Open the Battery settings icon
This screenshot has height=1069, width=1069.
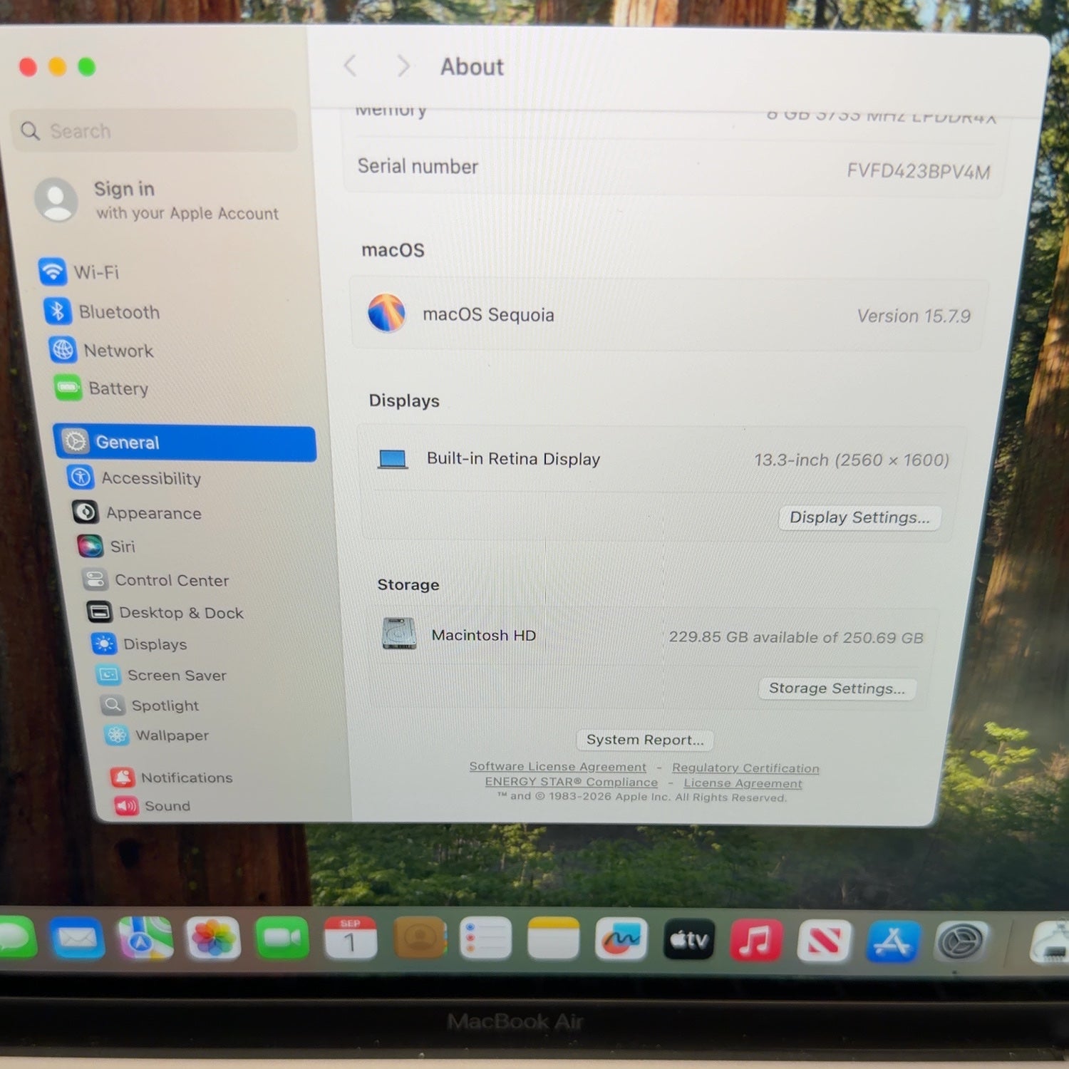coord(68,388)
